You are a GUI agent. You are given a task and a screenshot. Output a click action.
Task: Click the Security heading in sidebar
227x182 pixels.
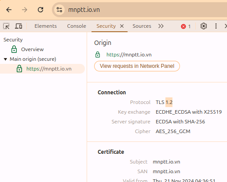pos(13,40)
